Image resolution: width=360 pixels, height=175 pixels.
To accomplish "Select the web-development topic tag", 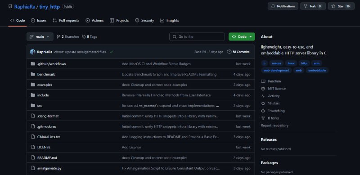I will pos(276,71).
